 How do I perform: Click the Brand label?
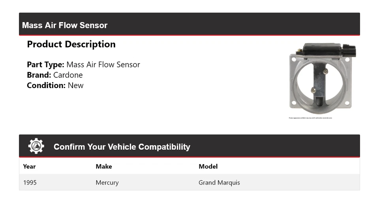(39, 75)
